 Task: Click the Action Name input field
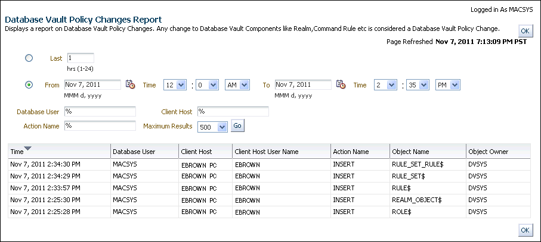click(100, 126)
